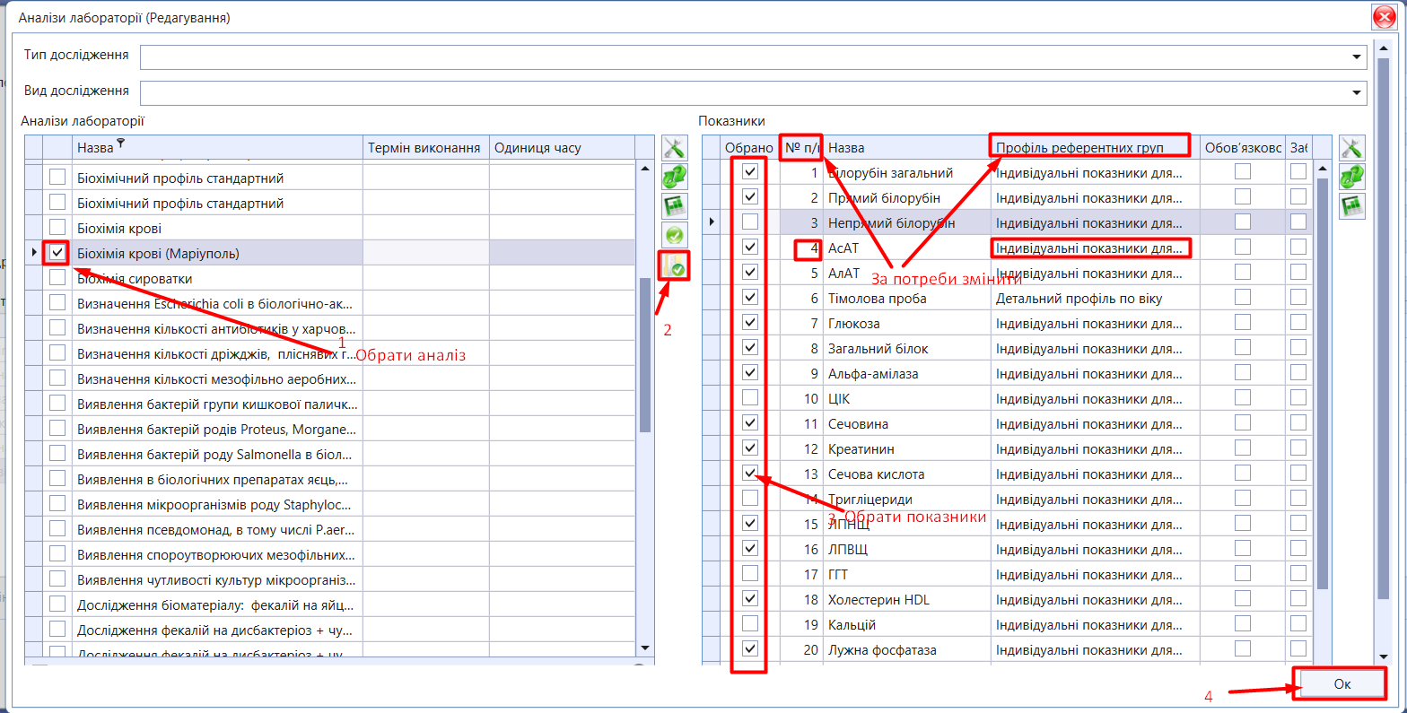Select the Кальцій indicator checkbox
The width and height of the screenshot is (1407, 713).
coord(750,623)
